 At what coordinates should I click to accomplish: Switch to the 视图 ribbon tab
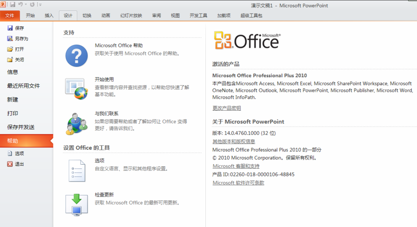tap(175, 15)
